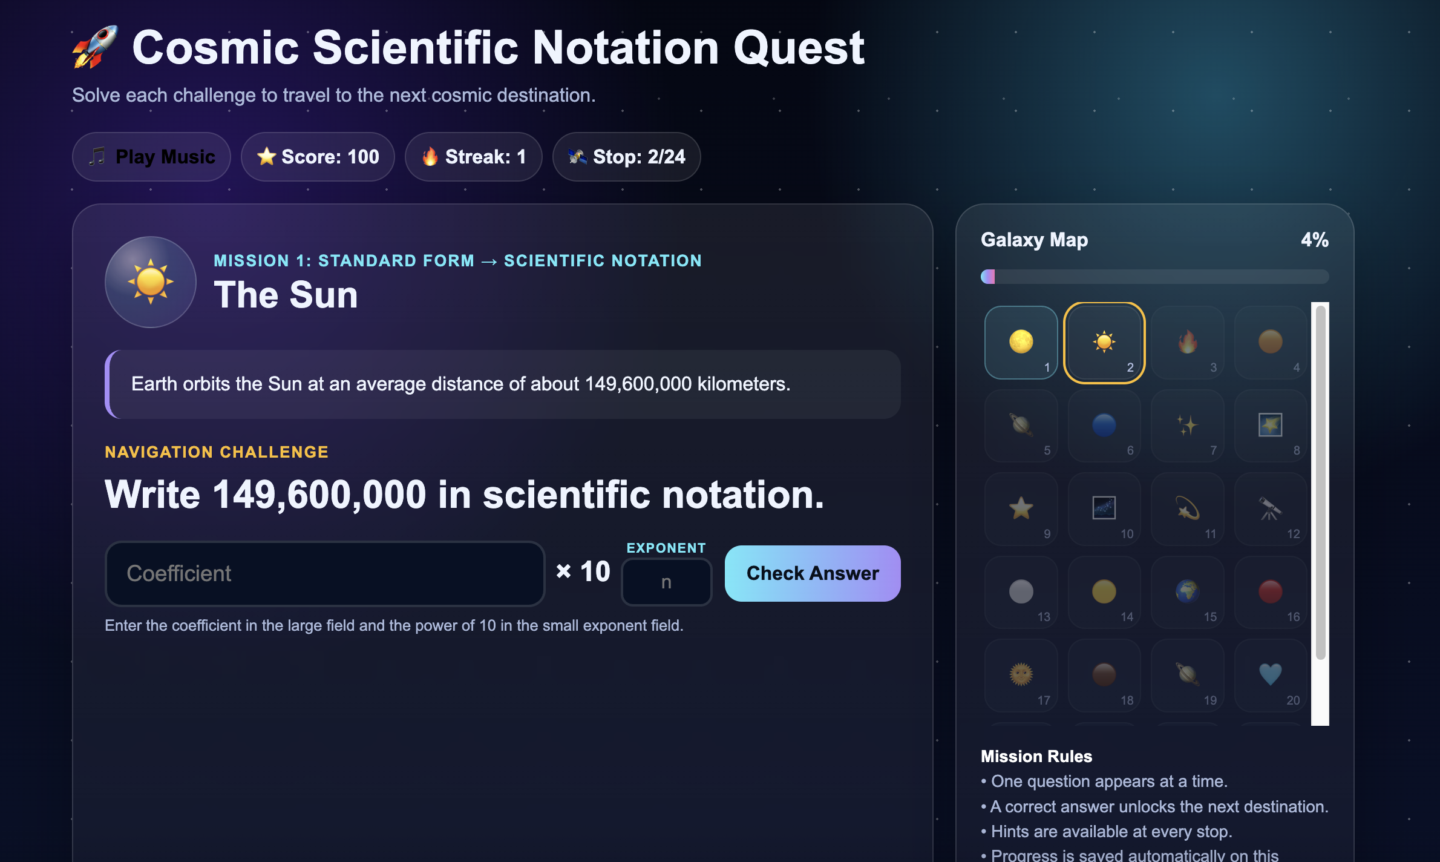Select the Sun destination tile 2
The width and height of the screenshot is (1440, 862).
[1104, 343]
